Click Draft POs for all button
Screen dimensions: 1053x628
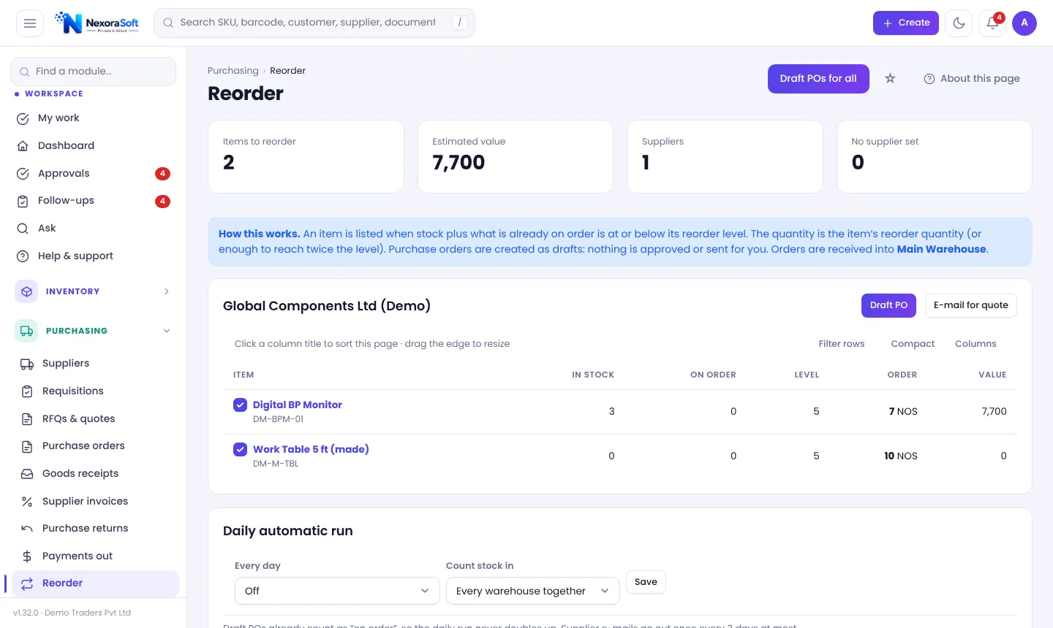818,79
